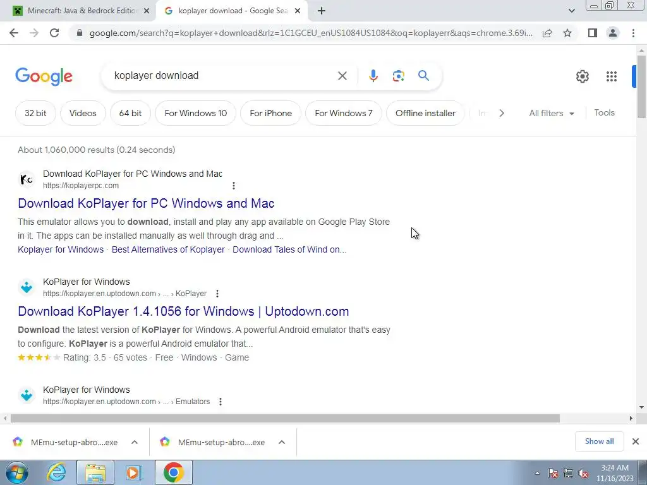Open the Chrome side panel
Screen dimensions: 647x485
[593, 33]
